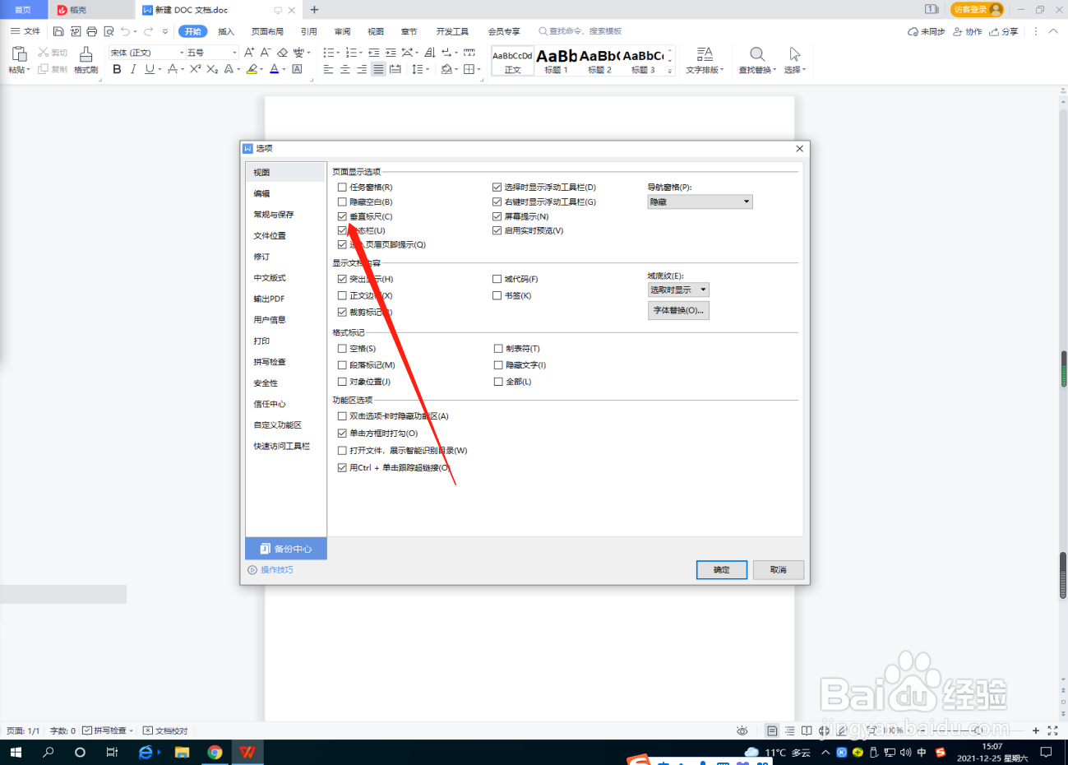
Task: Expand the styles gallery more arrow
Action: tap(670, 72)
